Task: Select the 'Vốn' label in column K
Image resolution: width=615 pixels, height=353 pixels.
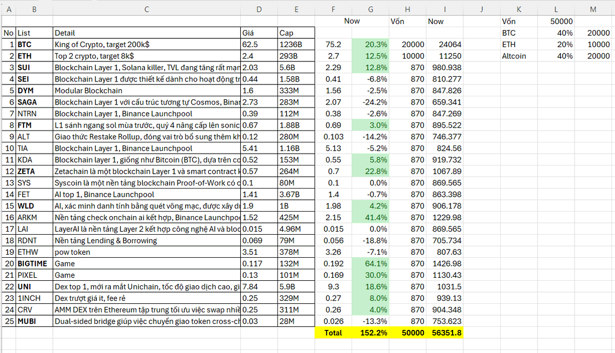Action: [519, 21]
